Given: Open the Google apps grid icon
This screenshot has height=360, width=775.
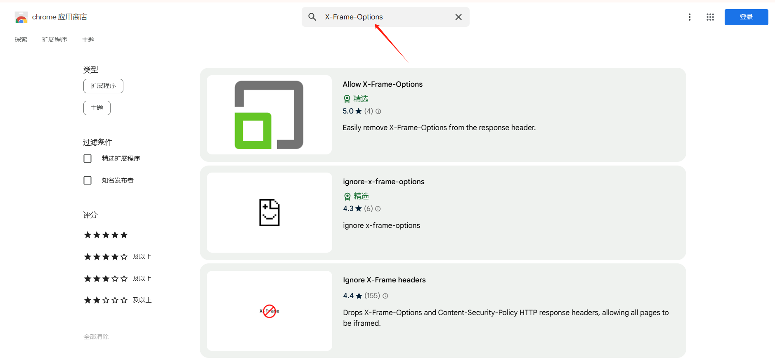Looking at the screenshot, I should click(x=710, y=17).
